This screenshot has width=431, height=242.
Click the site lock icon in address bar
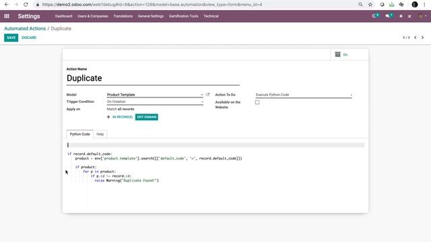point(38,5)
